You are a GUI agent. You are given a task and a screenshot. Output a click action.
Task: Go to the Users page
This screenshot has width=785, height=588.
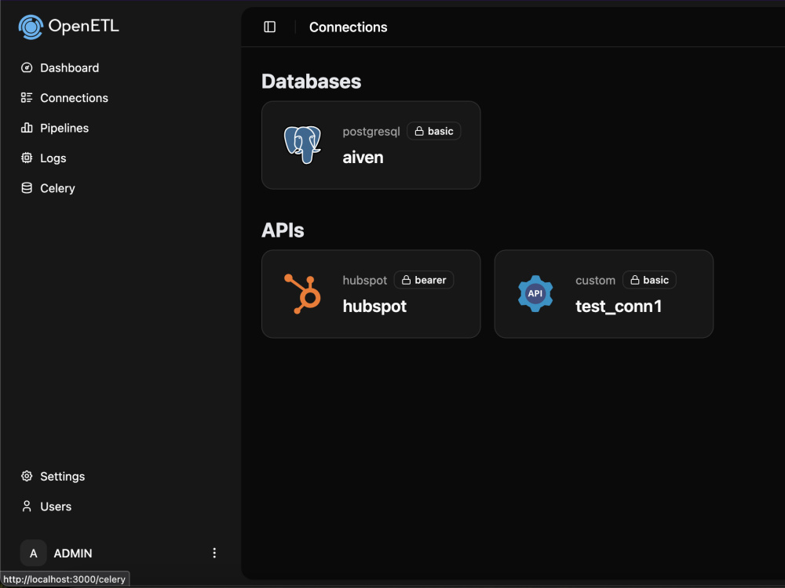click(x=56, y=506)
